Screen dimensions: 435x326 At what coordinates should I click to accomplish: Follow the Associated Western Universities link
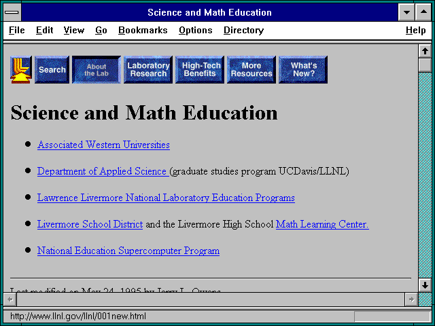coord(103,145)
